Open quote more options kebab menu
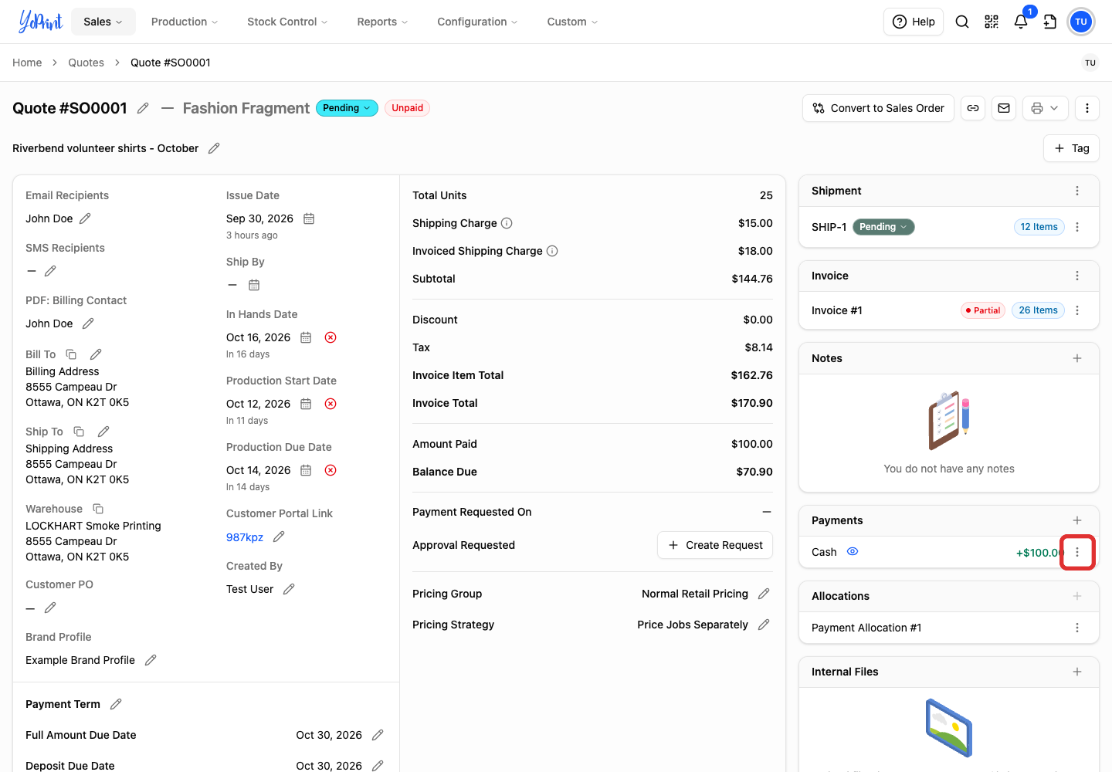 [1087, 108]
